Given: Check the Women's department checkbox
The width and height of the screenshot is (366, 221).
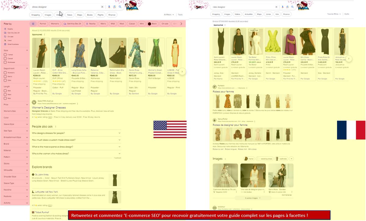Looking at the screenshot, I should [5, 73].
